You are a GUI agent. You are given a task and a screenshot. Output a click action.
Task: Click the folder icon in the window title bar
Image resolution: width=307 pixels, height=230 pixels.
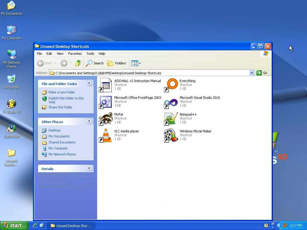tap(37, 46)
